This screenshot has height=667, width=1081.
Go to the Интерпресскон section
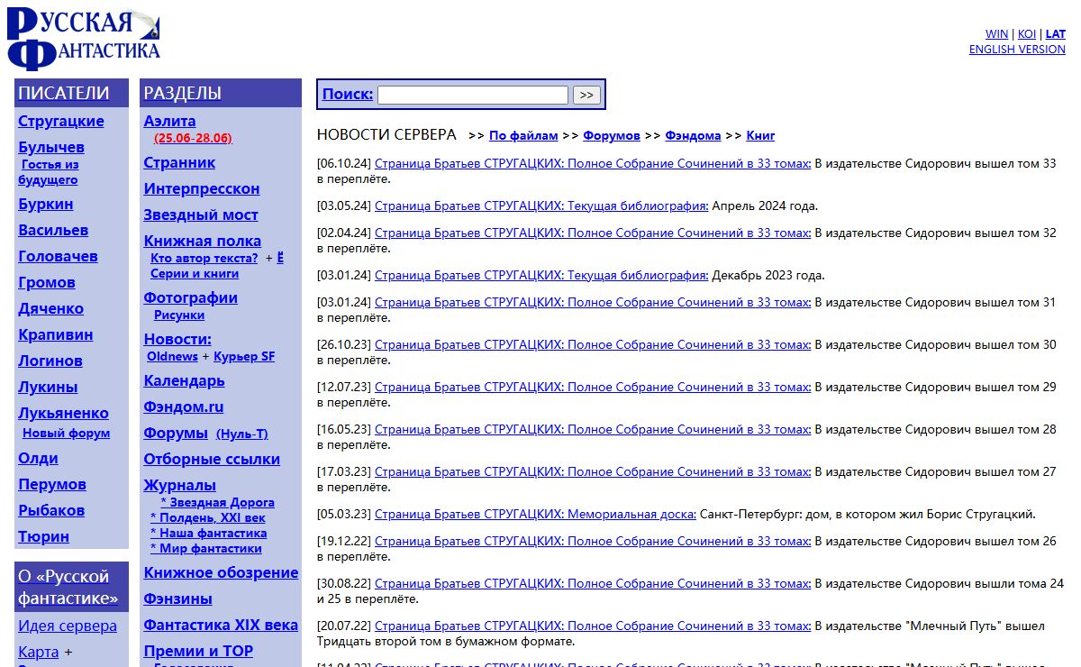point(202,188)
